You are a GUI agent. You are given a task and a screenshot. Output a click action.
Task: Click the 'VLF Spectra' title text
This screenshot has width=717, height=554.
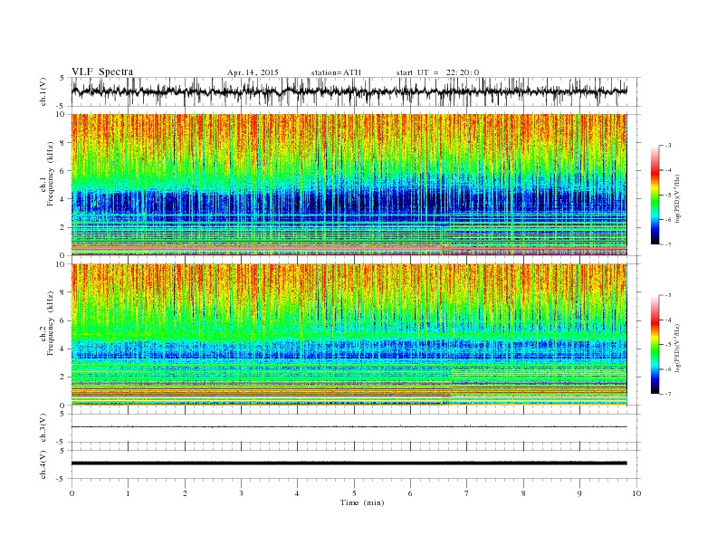point(102,72)
